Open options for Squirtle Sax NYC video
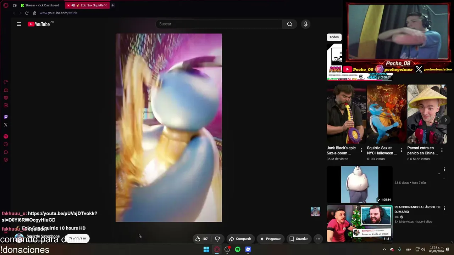 (x=402, y=151)
